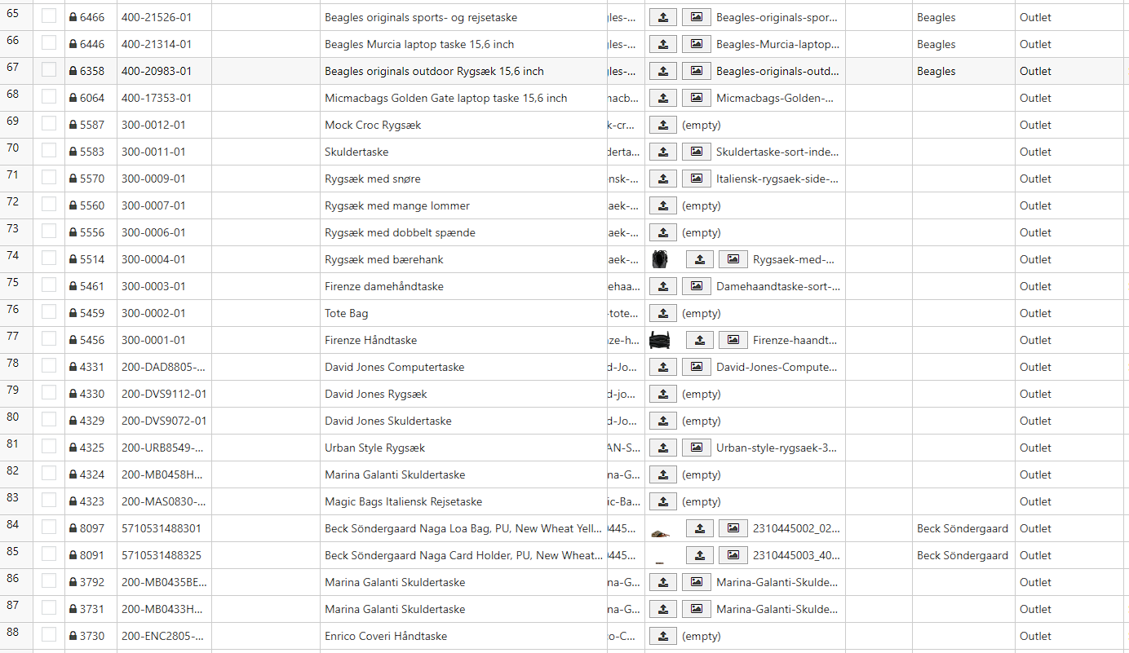This screenshot has height=653, width=1129.
Task: Click upload icon for Rygsæk med dobbelt spænde
Action: click(663, 232)
